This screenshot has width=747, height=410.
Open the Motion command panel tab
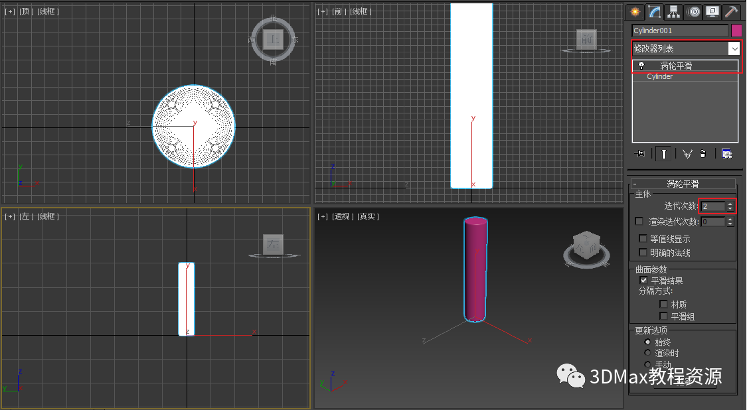click(x=694, y=12)
